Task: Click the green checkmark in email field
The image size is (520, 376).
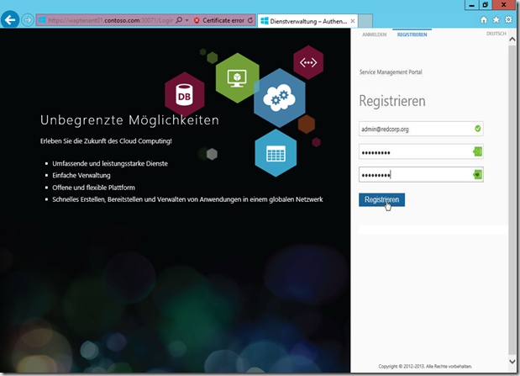Action: click(x=477, y=129)
